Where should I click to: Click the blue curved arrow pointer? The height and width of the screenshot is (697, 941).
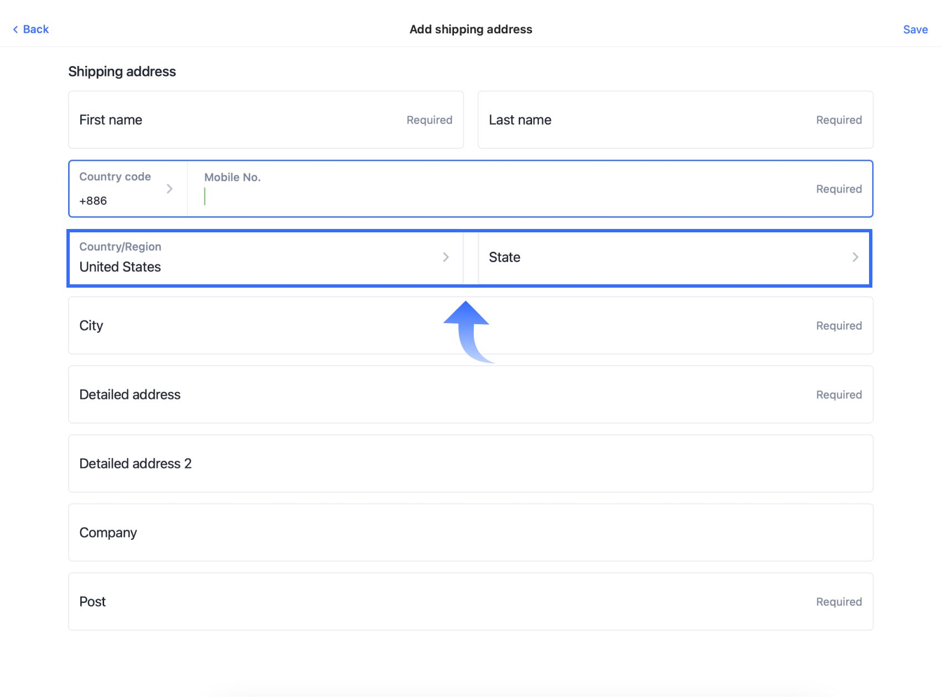click(x=467, y=331)
